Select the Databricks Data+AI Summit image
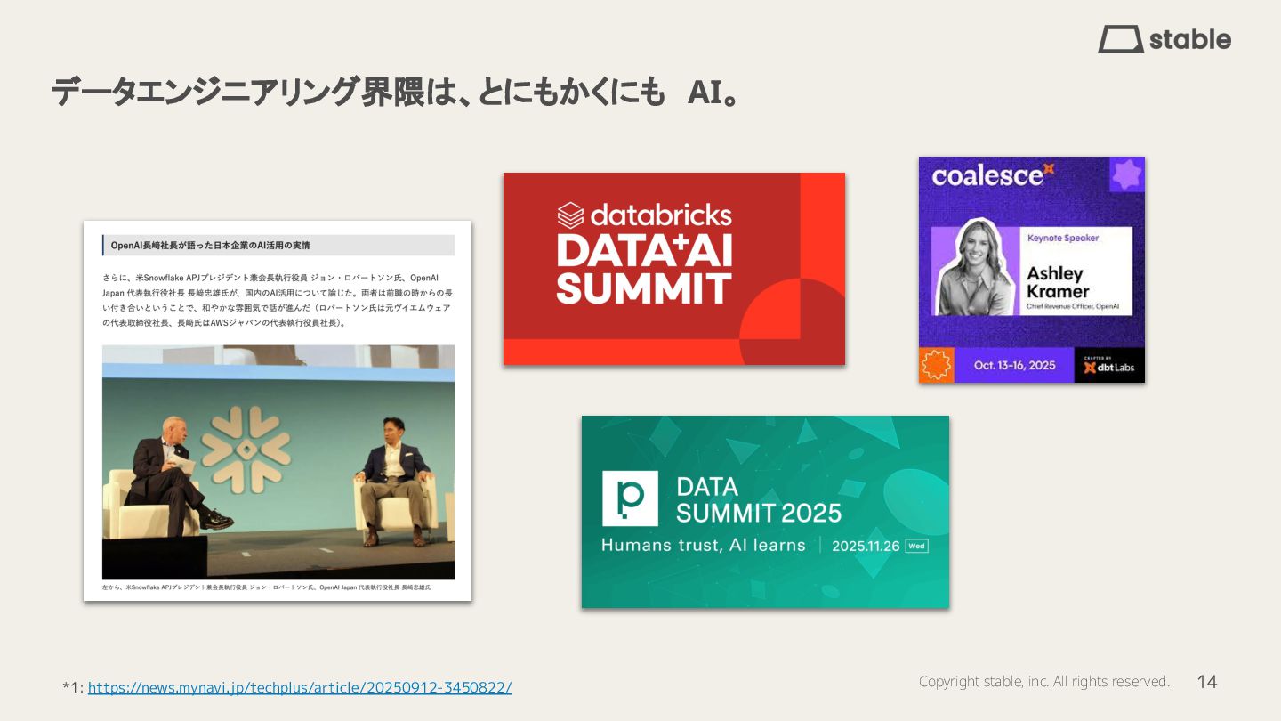 (x=674, y=269)
